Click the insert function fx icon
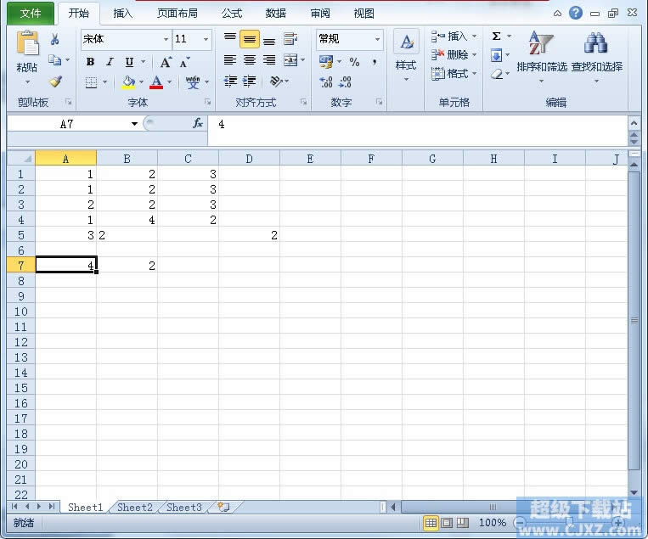This screenshot has width=648, height=539. click(x=198, y=123)
